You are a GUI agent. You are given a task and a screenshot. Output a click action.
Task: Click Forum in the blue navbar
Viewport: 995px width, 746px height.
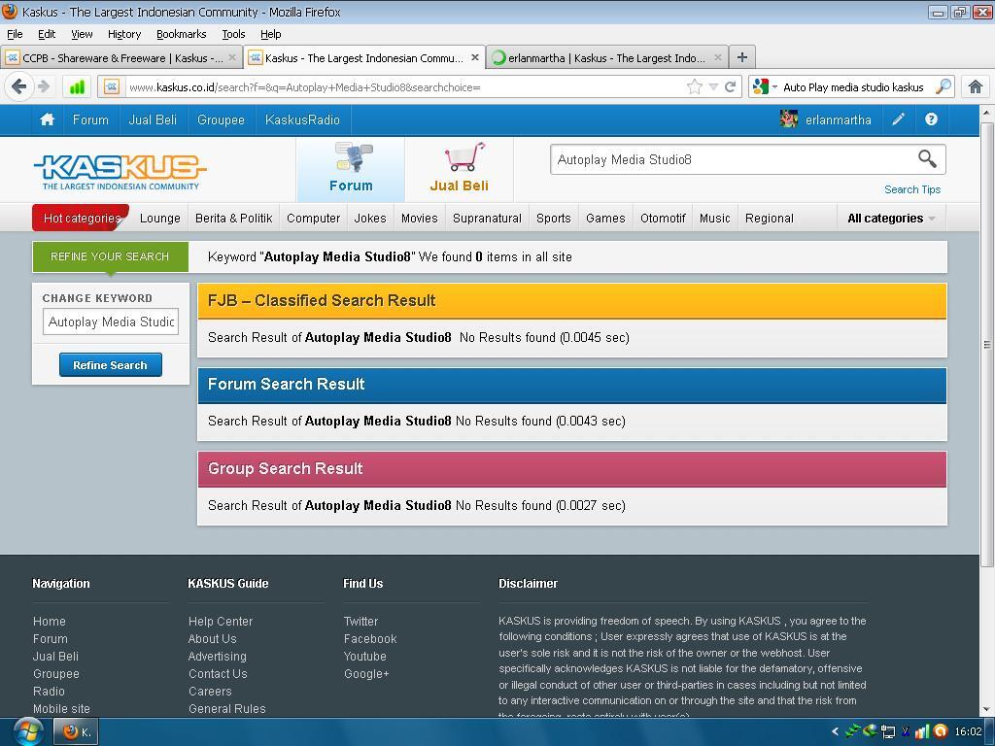point(90,119)
